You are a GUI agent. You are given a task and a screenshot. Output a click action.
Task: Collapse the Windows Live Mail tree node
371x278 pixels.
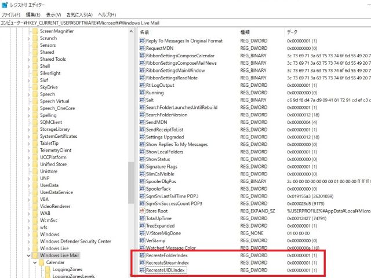[29, 255]
